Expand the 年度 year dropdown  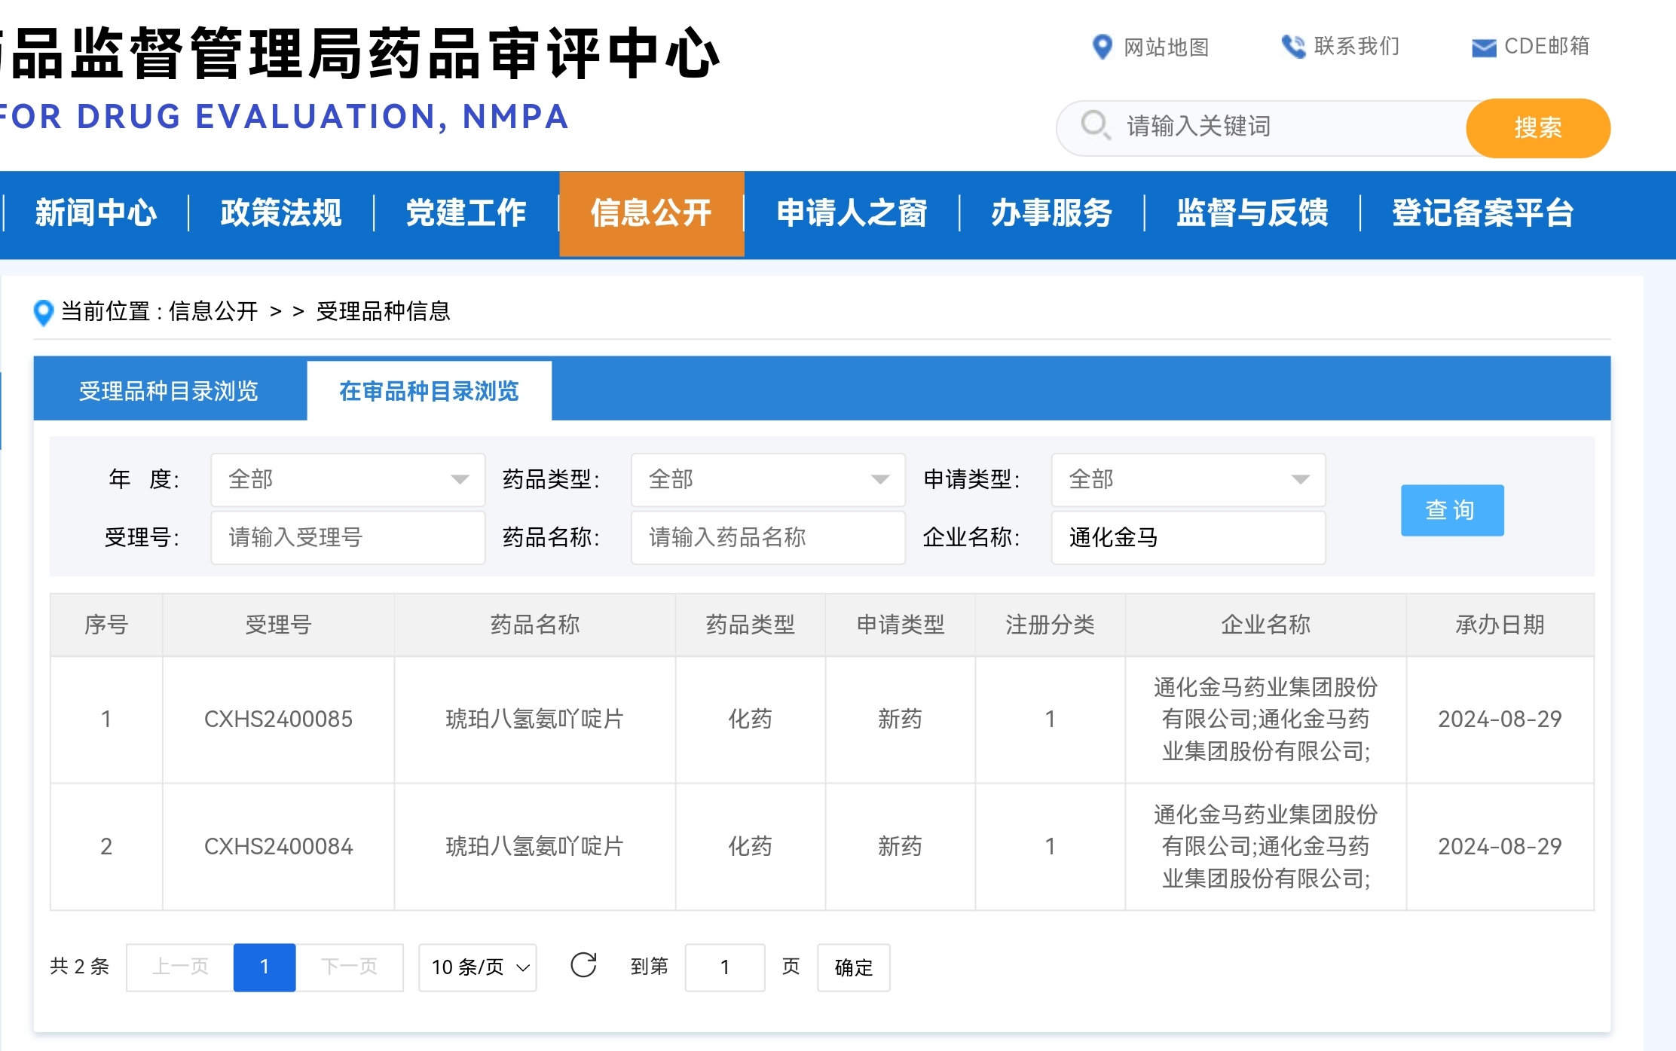(x=347, y=479)
